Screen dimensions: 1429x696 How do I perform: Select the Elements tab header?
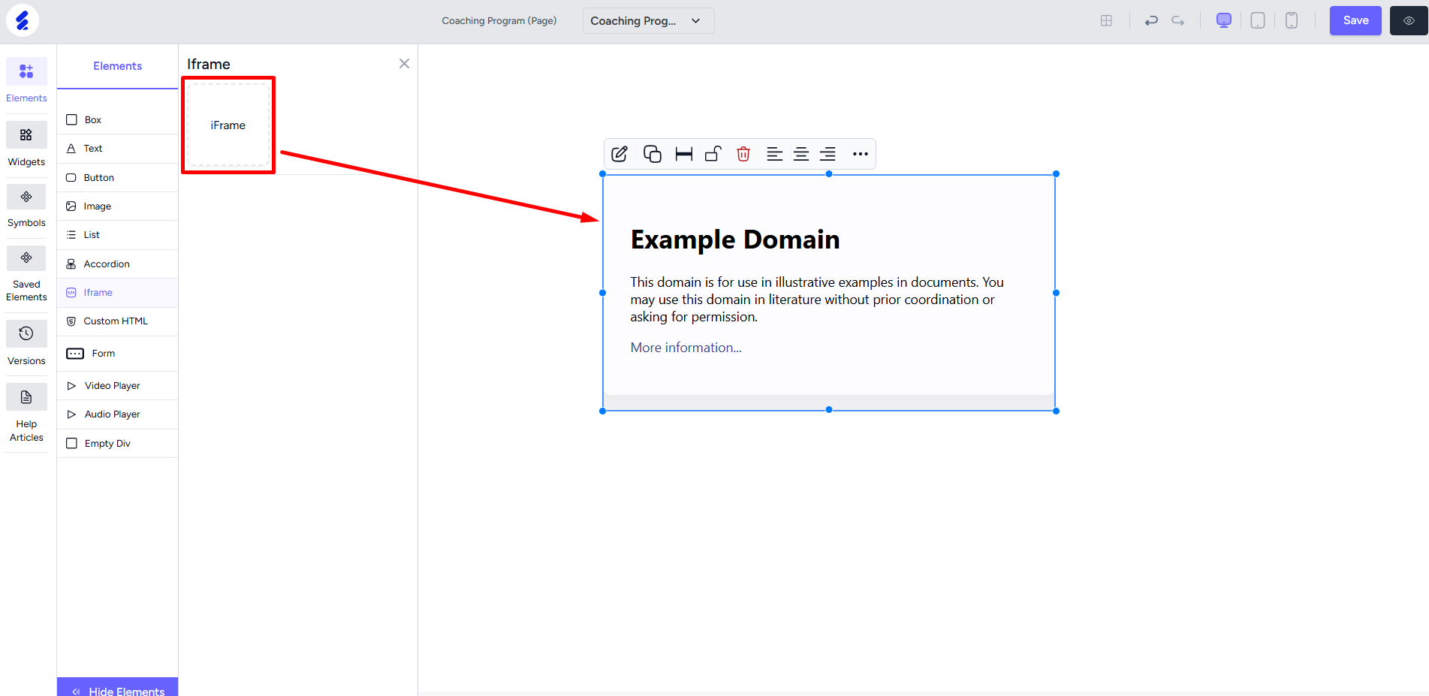pyautogui.click(x=117, y=66)
